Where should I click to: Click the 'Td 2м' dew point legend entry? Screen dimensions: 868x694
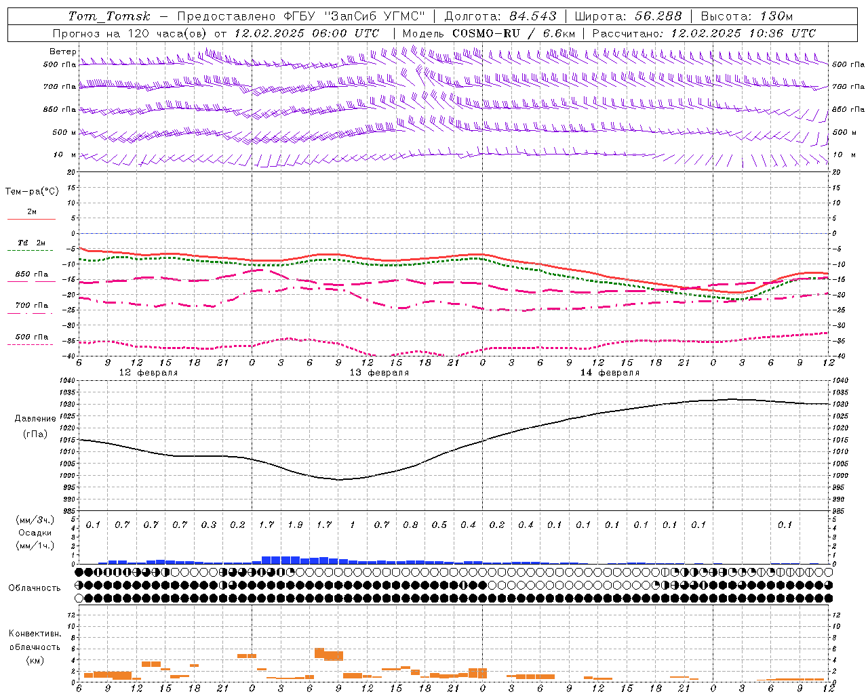(31, 243)
